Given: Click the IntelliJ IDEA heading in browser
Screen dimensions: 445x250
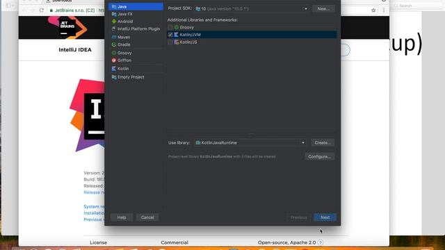Looking at the screenshot, I should point(75,50).
